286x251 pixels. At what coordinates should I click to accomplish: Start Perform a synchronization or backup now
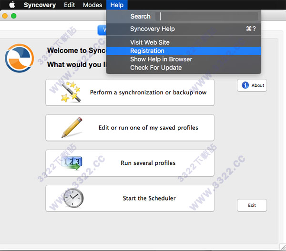point(130,92)
